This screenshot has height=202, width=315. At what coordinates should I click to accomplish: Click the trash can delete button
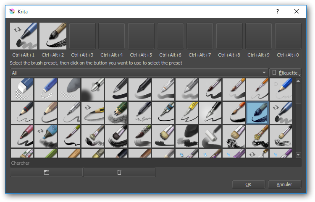(x=119, y=172)
